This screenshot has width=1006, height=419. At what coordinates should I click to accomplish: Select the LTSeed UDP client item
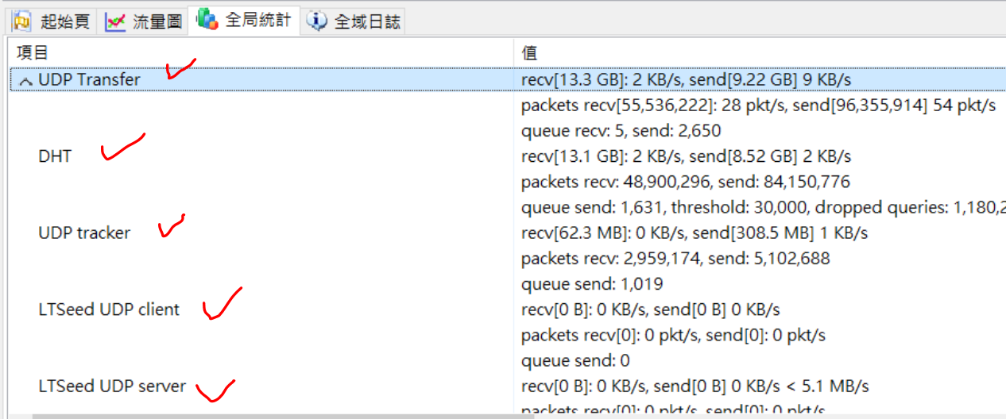point(109,309)
